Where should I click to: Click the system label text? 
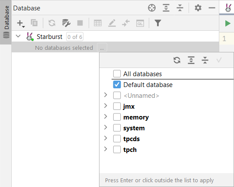coord(134,128)
